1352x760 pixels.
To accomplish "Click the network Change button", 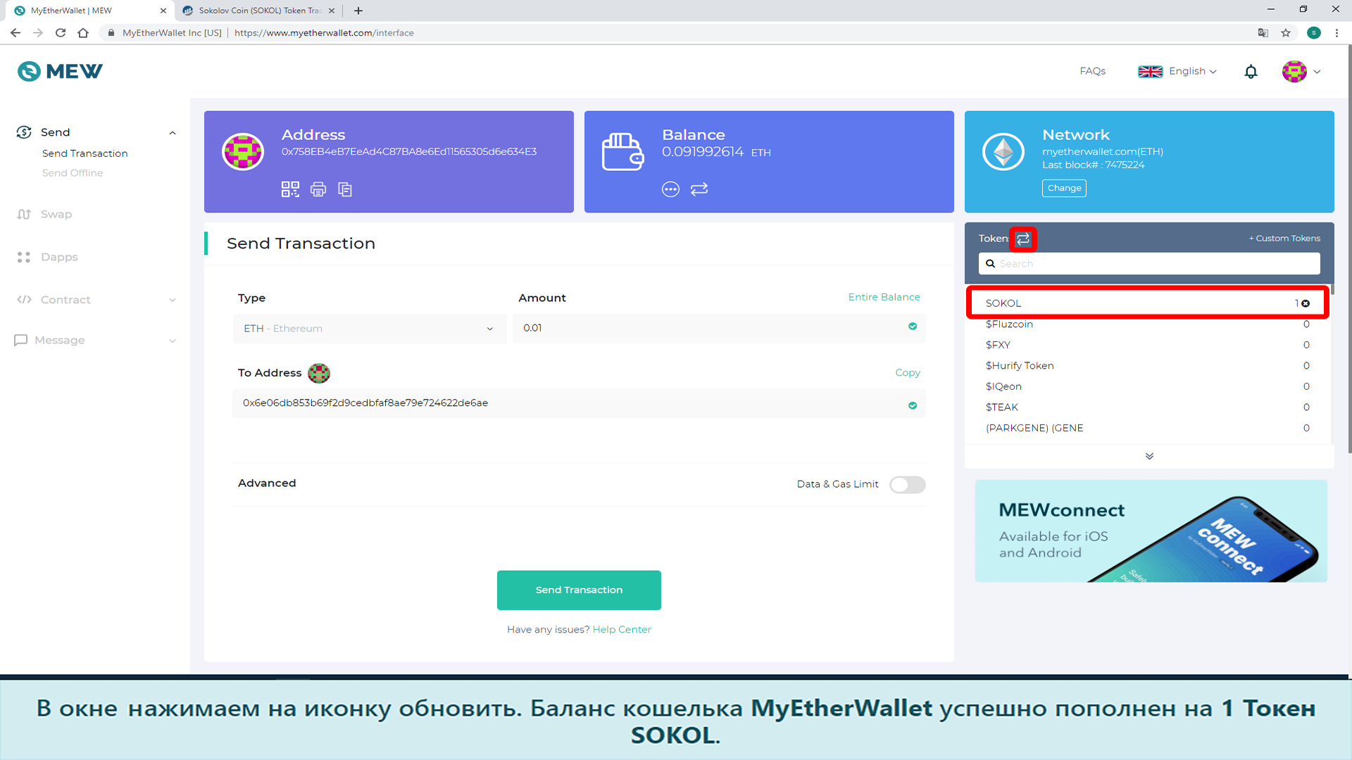I will tap(1064, 189).
